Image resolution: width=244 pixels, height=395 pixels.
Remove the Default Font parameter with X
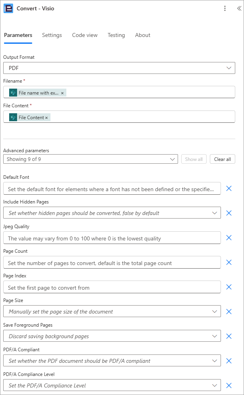click(x=229, y=188)
